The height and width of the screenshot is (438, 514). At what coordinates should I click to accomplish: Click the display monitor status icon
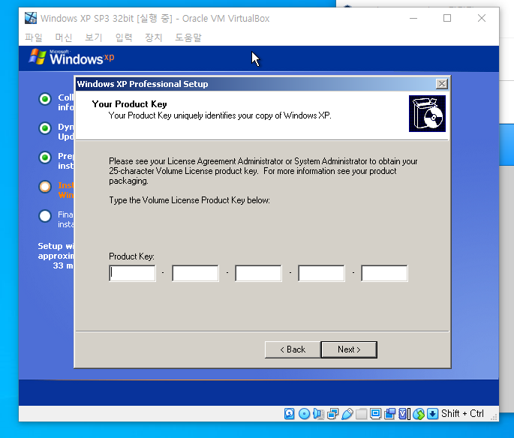click(375, 414)
